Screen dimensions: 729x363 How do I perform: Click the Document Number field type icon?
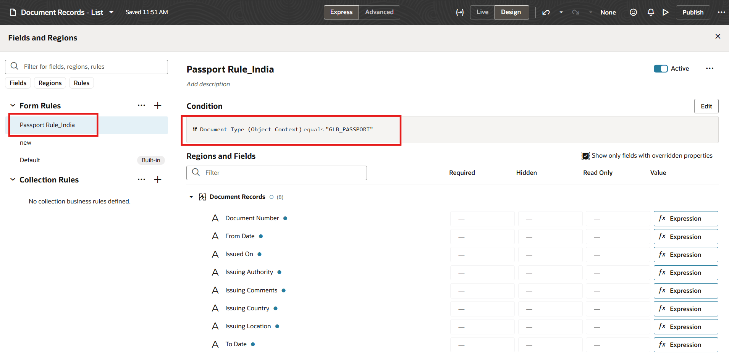click(x=215, y=218)
